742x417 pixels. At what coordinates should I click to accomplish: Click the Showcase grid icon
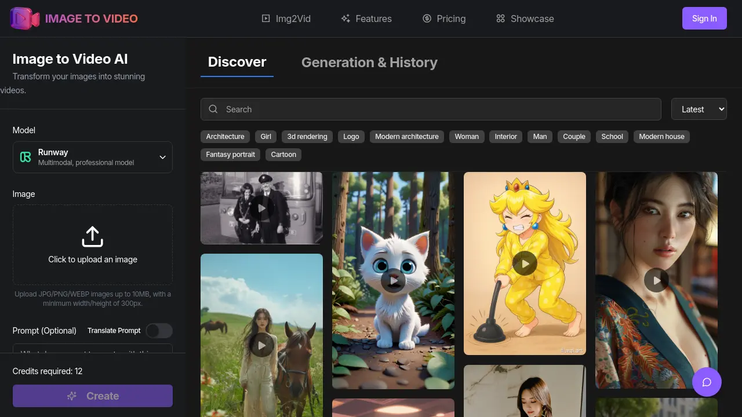[501, 19]
